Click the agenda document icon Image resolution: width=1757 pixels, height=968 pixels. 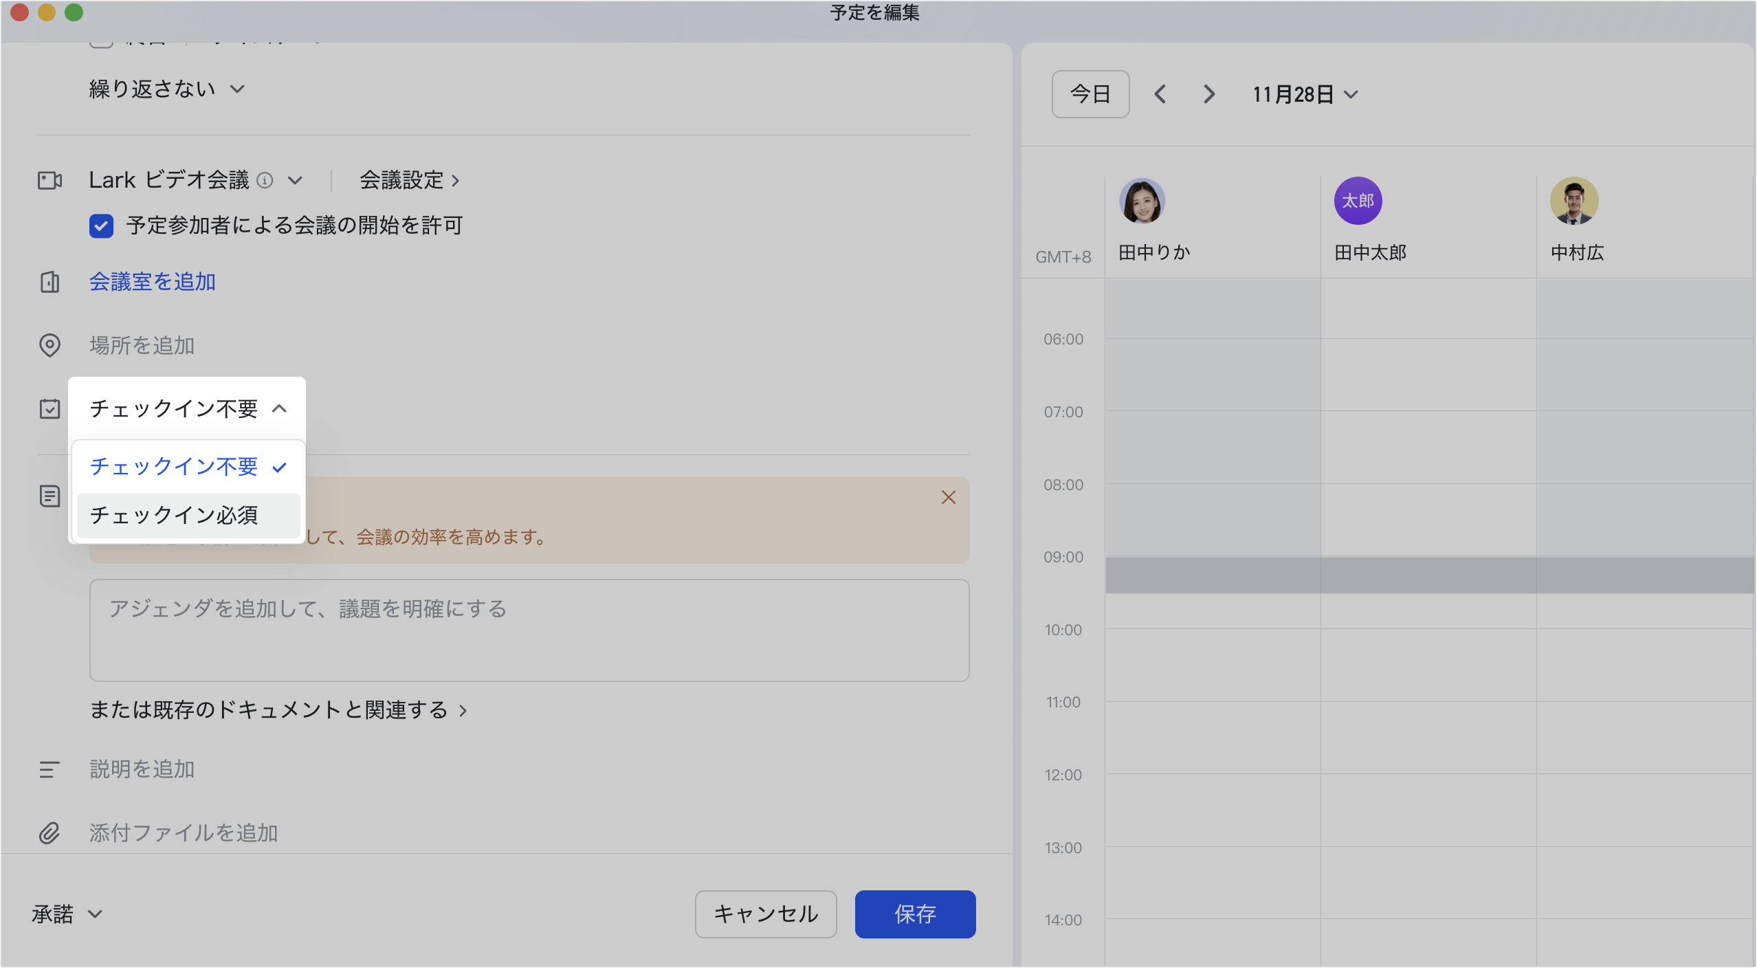pos(49,496)
